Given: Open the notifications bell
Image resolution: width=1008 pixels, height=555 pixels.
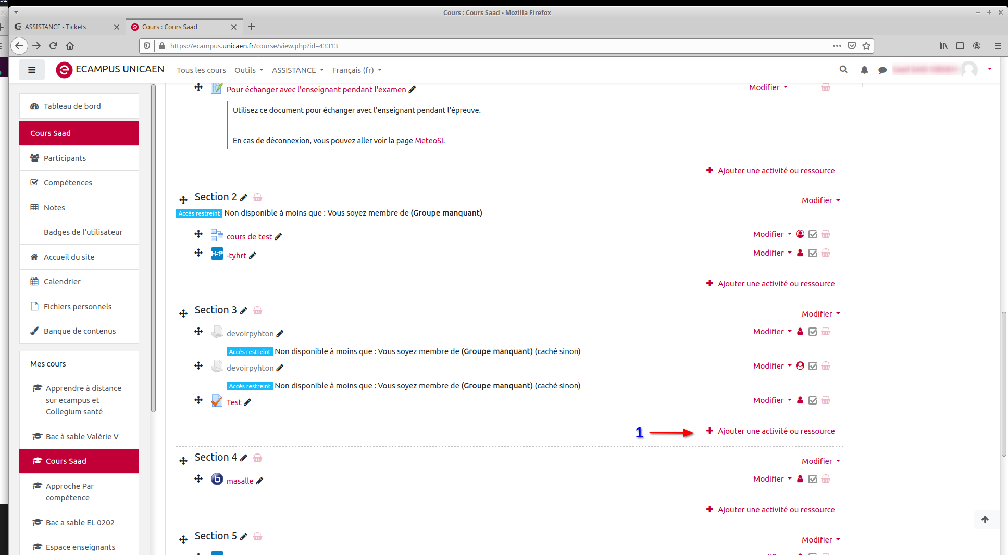Looking at the screenshot, I should point(864,70).
